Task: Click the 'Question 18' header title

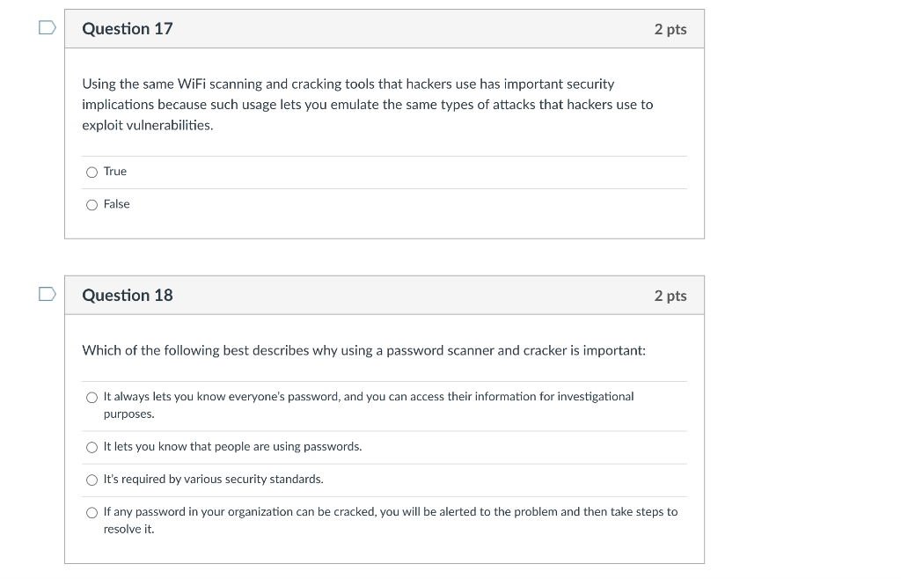Action: click(128, 296)
